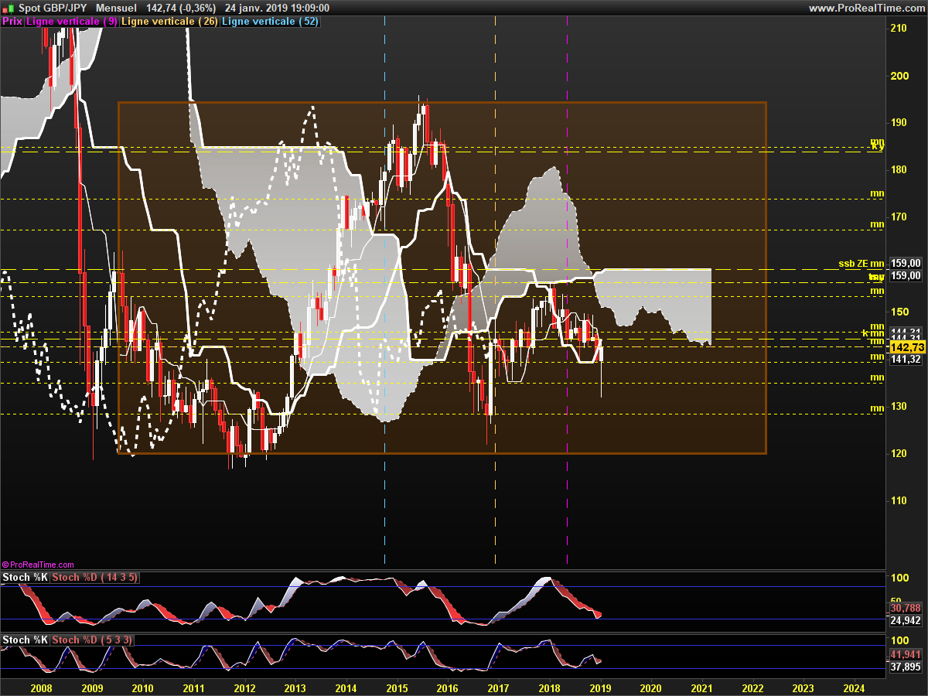This screenshot has height=696, width=928.
Task: Click the 2014 year label on time axis
Action: coord(346,687)
